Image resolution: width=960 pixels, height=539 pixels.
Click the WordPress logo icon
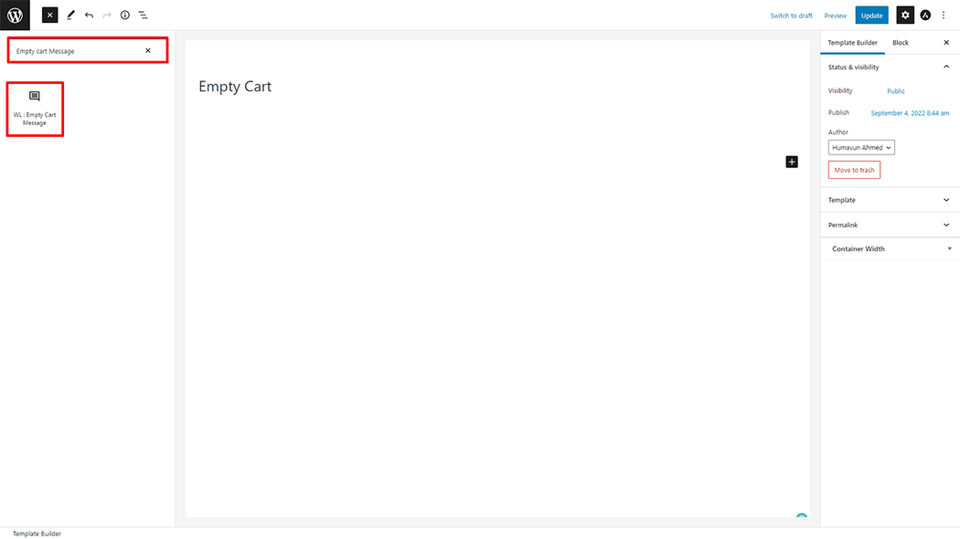pos(15,15)
